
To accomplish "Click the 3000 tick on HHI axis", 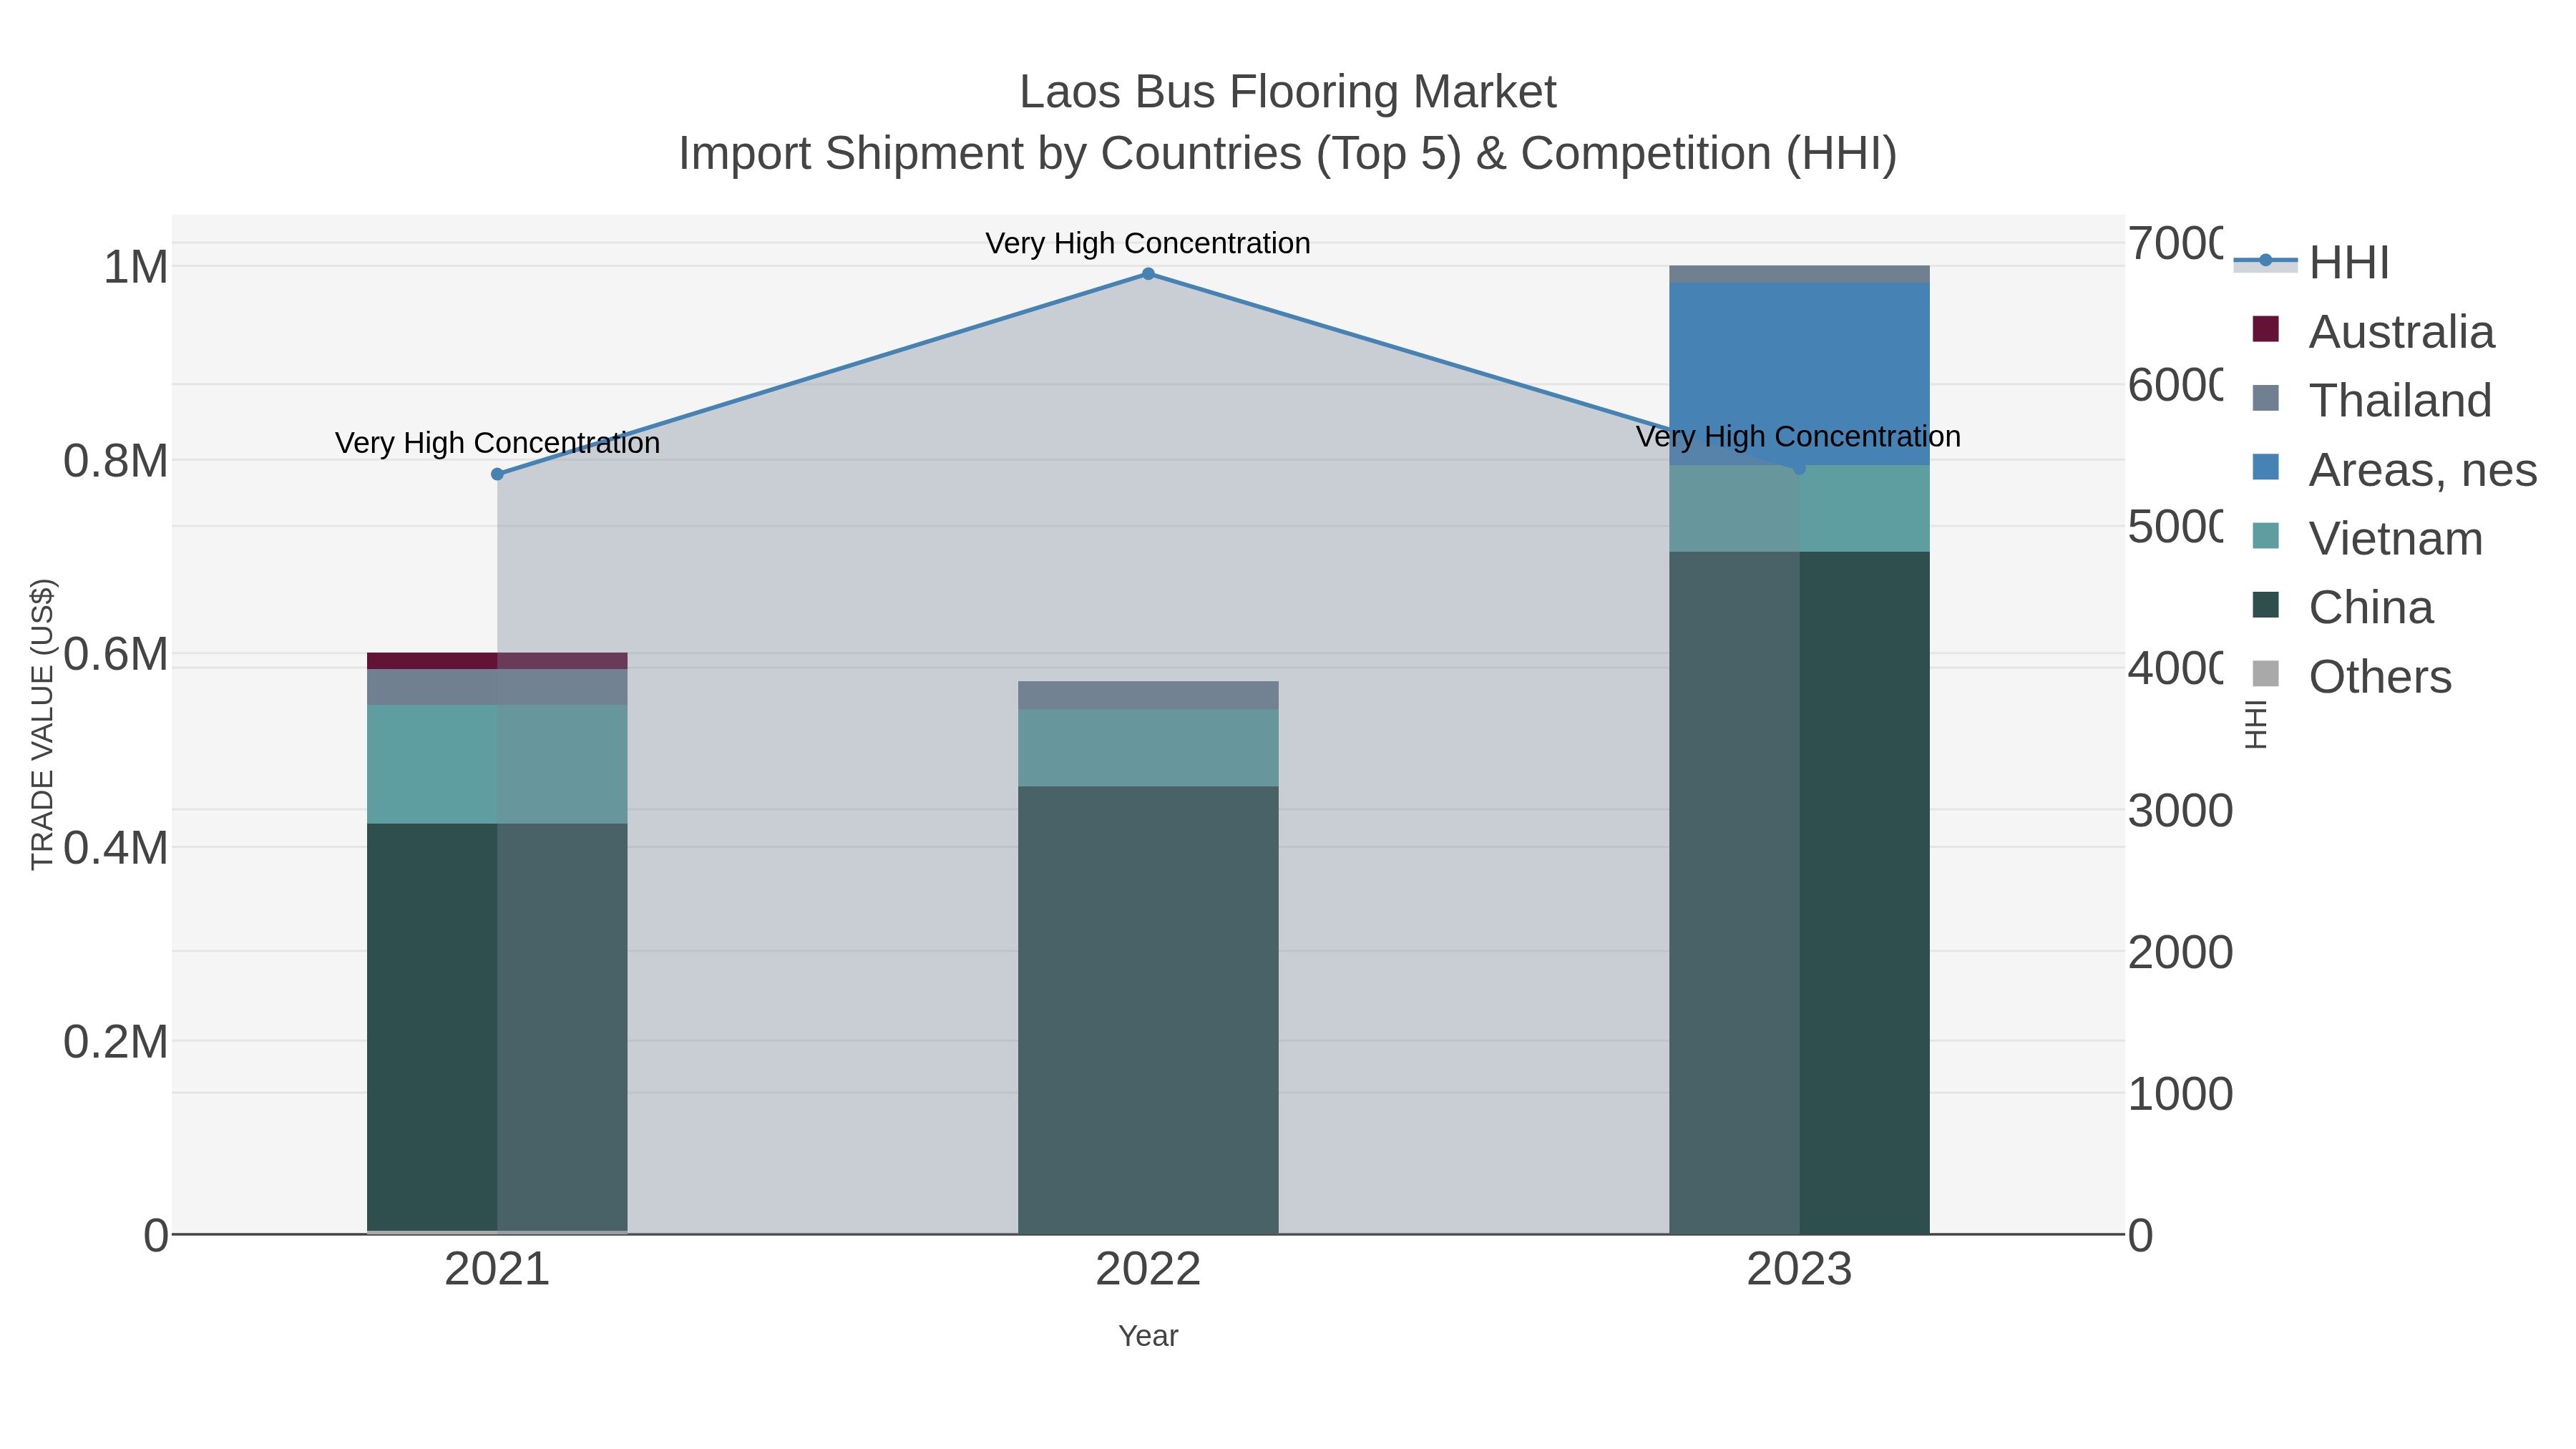I will click(x=2180, y=811).
